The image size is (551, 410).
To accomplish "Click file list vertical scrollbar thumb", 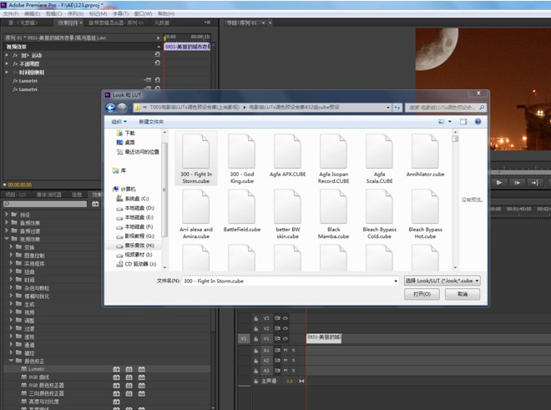I will pos(455,139).
